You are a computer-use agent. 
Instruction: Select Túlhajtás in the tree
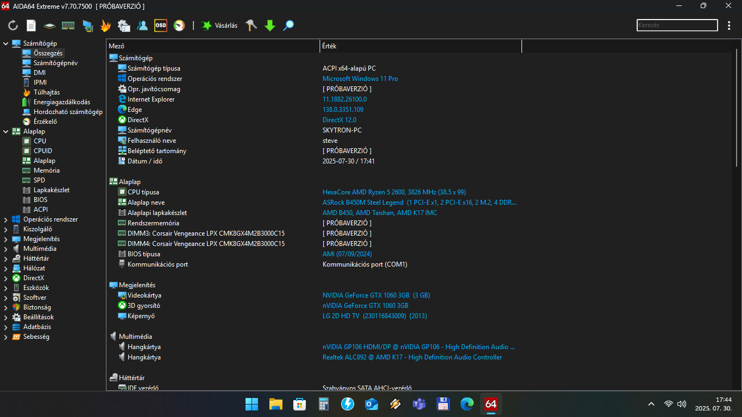point(47,92)
